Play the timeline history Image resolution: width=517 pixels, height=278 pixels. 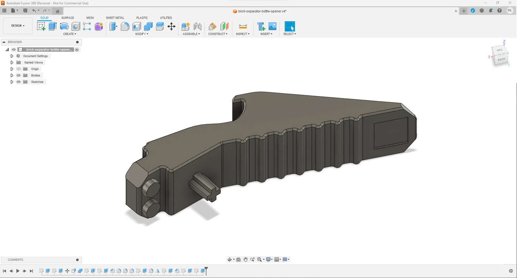pyautogui.click(x=18, y=271)
